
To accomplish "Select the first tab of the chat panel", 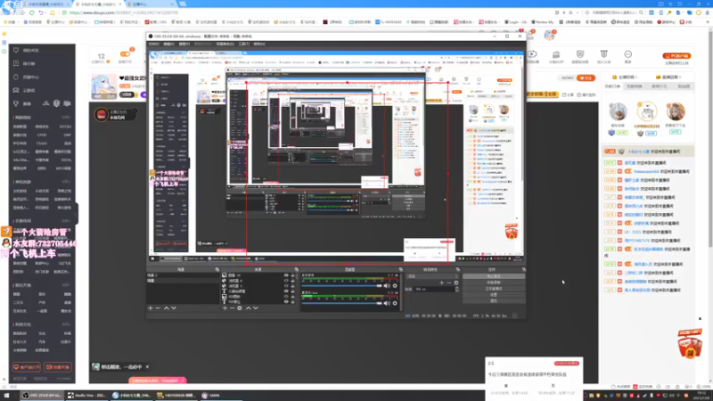I will 612,86.
